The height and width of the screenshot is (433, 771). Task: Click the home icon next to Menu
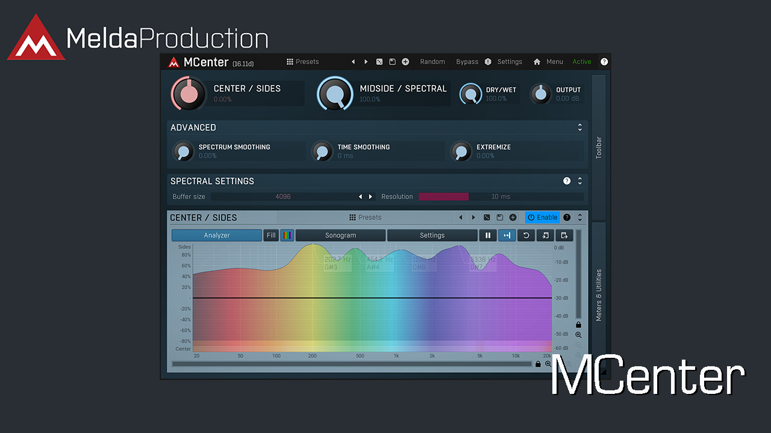point(537,62)
